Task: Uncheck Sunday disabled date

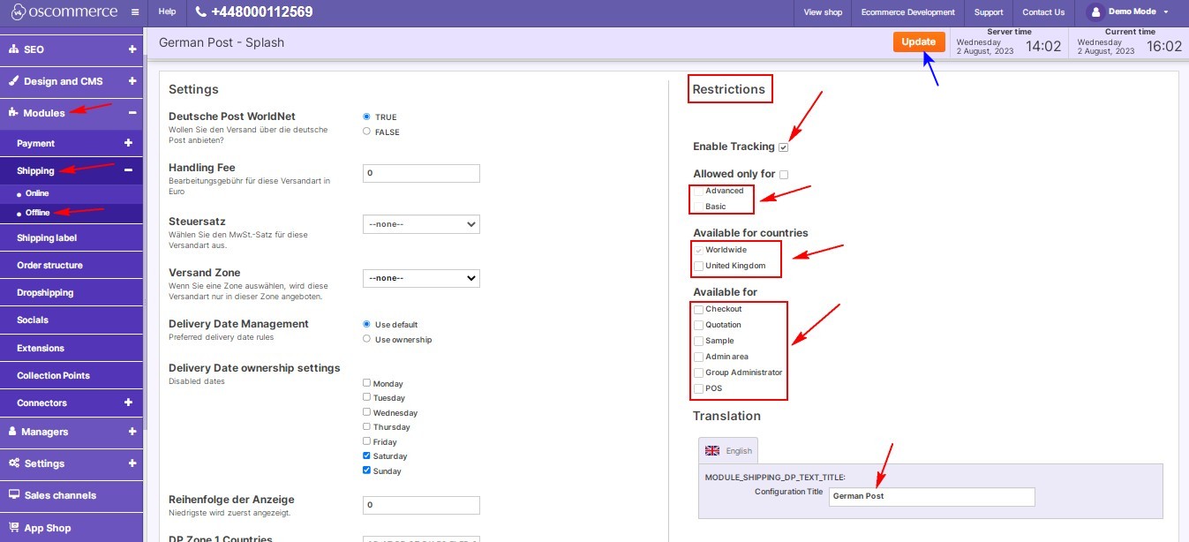Action: 367,470
